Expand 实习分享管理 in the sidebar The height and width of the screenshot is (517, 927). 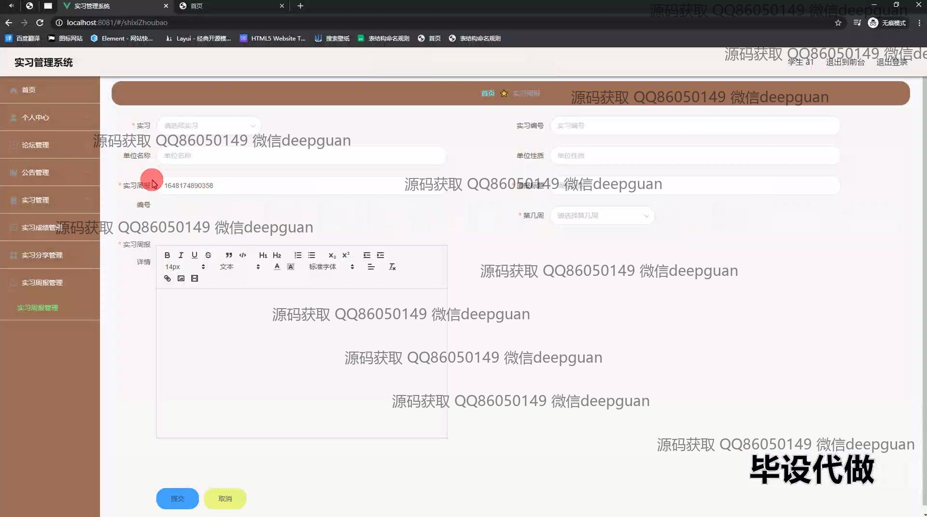(x=50, y=255)
